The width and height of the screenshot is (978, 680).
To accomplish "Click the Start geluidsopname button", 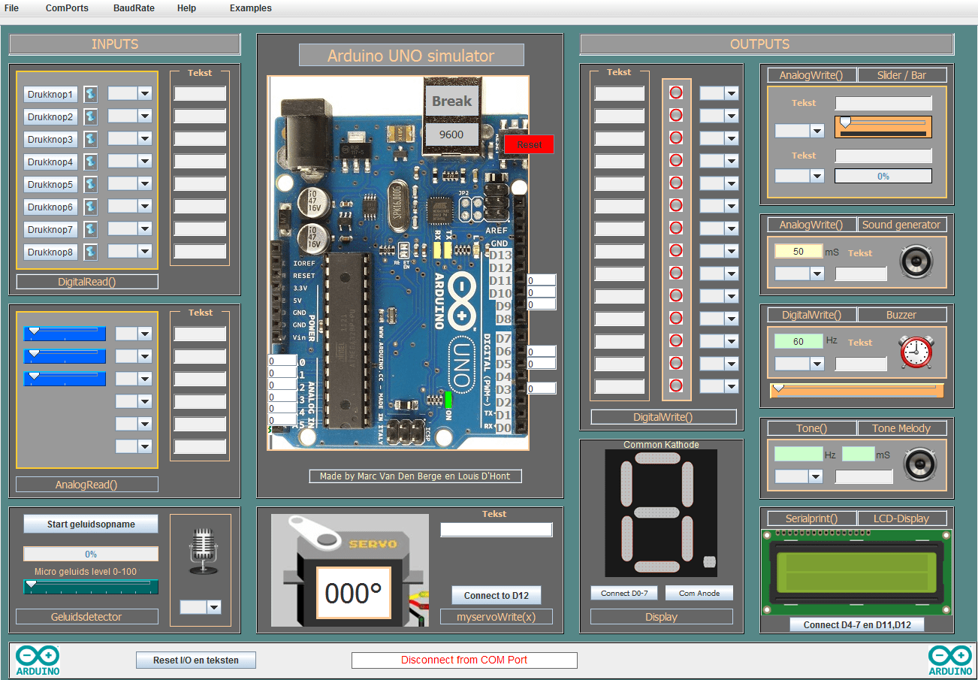I will 90,523.
